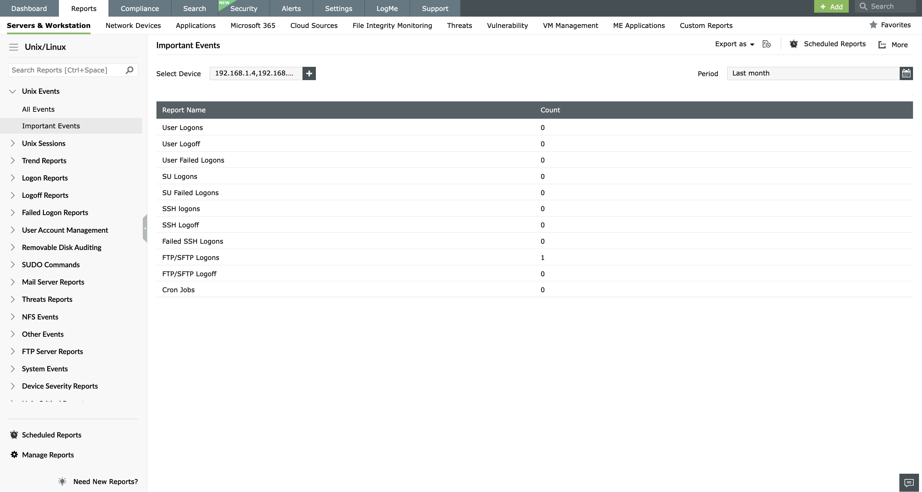922x492 pixels.
Task: Click the alarm clock Scheduled Reports in toolbar
Action: (794, 44)
